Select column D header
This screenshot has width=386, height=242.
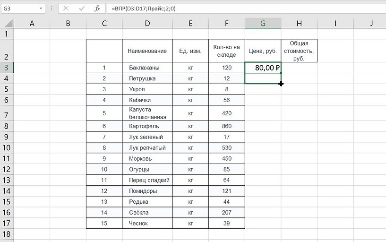(147, 23)
